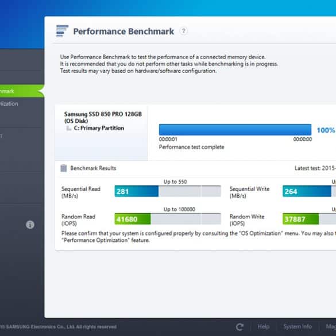The width and height of the screenshot is (336, 336).
Task: Click the Random Read (IOPS) label
Action: tap(79, 220)
